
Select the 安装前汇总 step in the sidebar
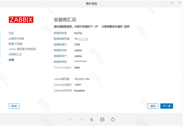coord(15,54)
